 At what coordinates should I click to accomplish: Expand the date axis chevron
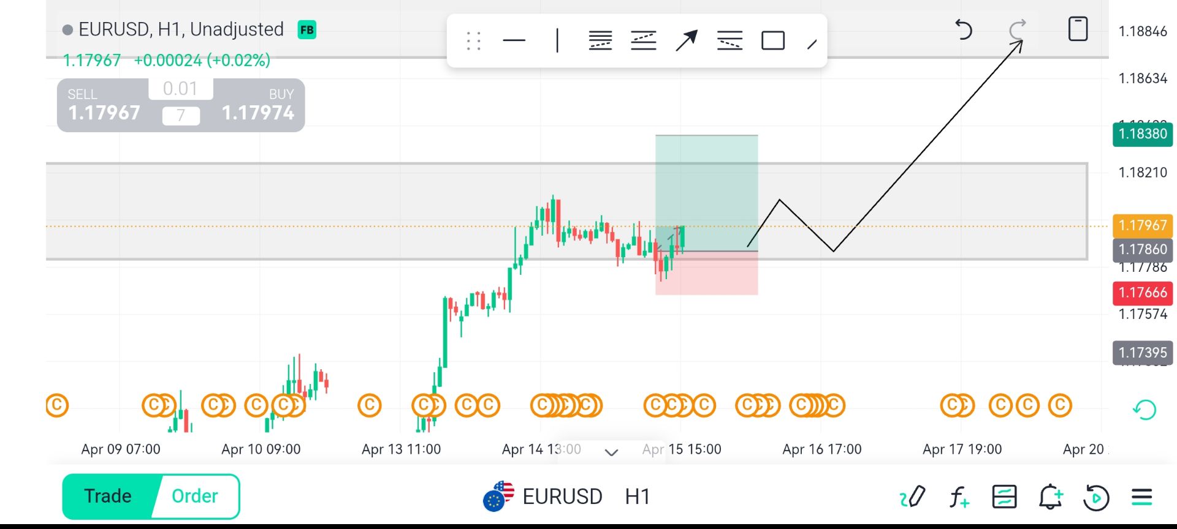(x=611, y=452)
